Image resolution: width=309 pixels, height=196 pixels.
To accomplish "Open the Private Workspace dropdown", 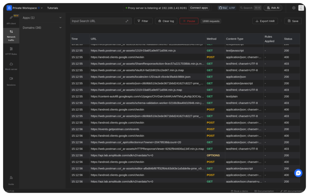I will (27, 8).
